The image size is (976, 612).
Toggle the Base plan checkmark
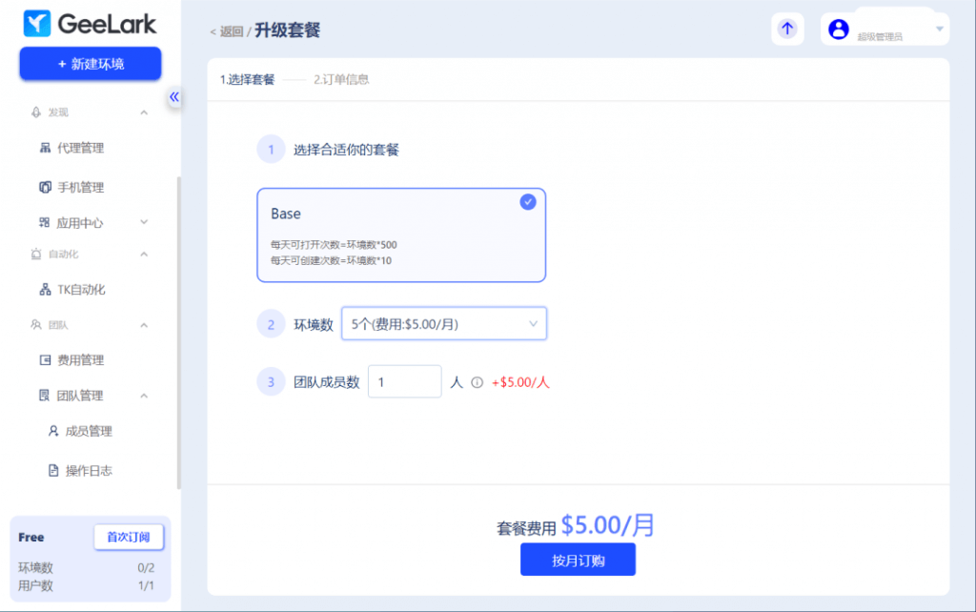528,202
